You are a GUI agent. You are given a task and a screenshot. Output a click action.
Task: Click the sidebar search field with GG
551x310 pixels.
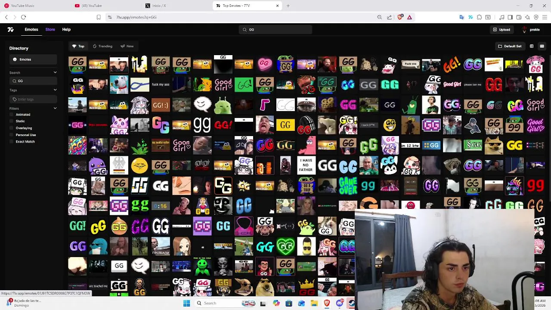click(33, 81)
